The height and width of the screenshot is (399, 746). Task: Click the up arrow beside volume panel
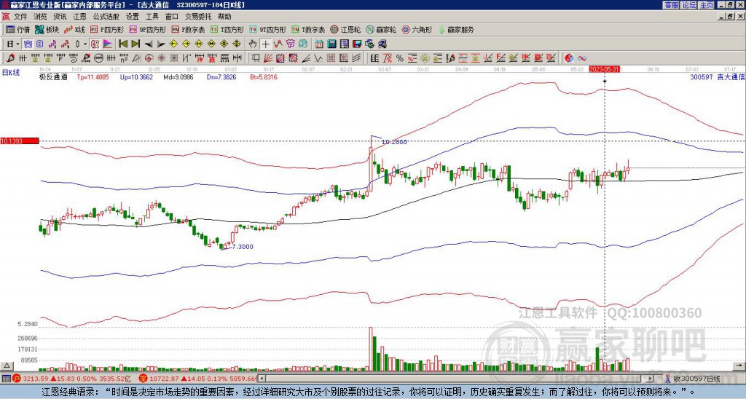tap(6, 366)
